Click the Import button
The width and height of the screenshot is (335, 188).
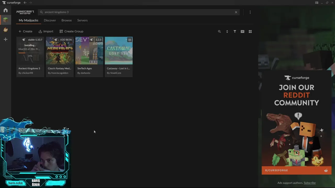coord(46,31)
